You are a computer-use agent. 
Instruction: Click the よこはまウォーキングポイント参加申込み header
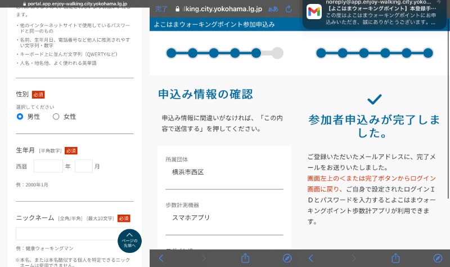tap(214, 24)
